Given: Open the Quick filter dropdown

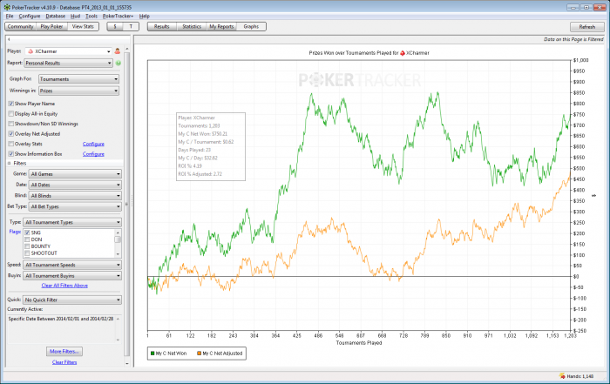Looking at the screenshot, I should pos(72,300).
